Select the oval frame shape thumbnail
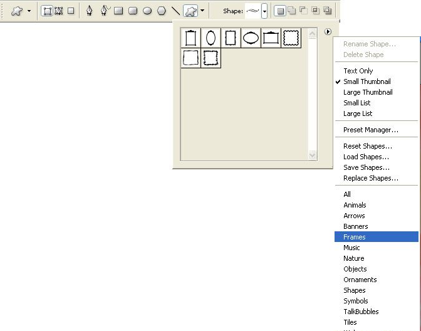The width and height of the screenshot is (421, 331). [211, 38]
